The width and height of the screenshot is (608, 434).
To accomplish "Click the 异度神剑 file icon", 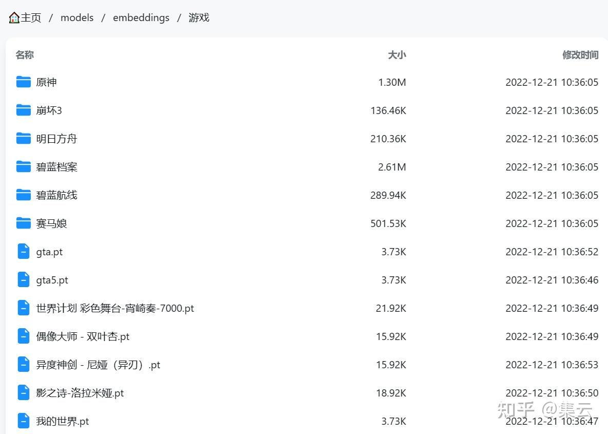I will (x=23, y=365).
